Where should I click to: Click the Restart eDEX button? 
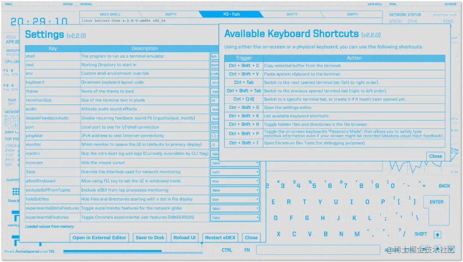click(x=220, y=238)
